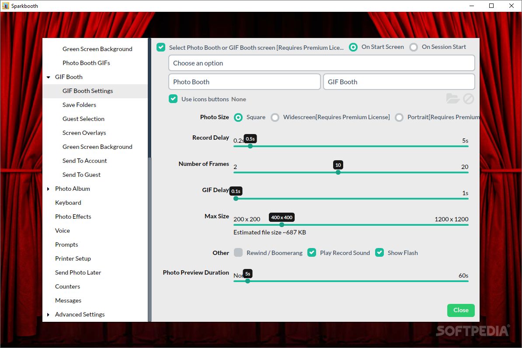Toggle the Show Flash checkbox
The image size is (522, 348).
pos(379,253)
